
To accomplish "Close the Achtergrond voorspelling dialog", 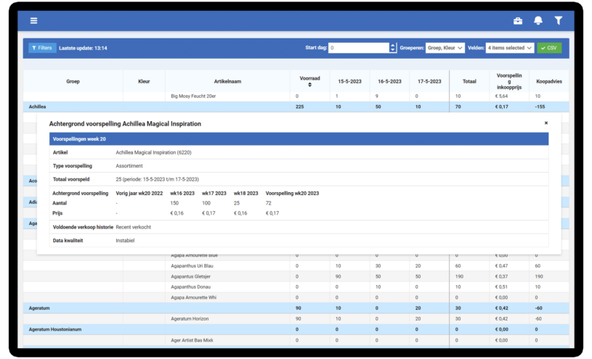I will [x=546, y=123].
